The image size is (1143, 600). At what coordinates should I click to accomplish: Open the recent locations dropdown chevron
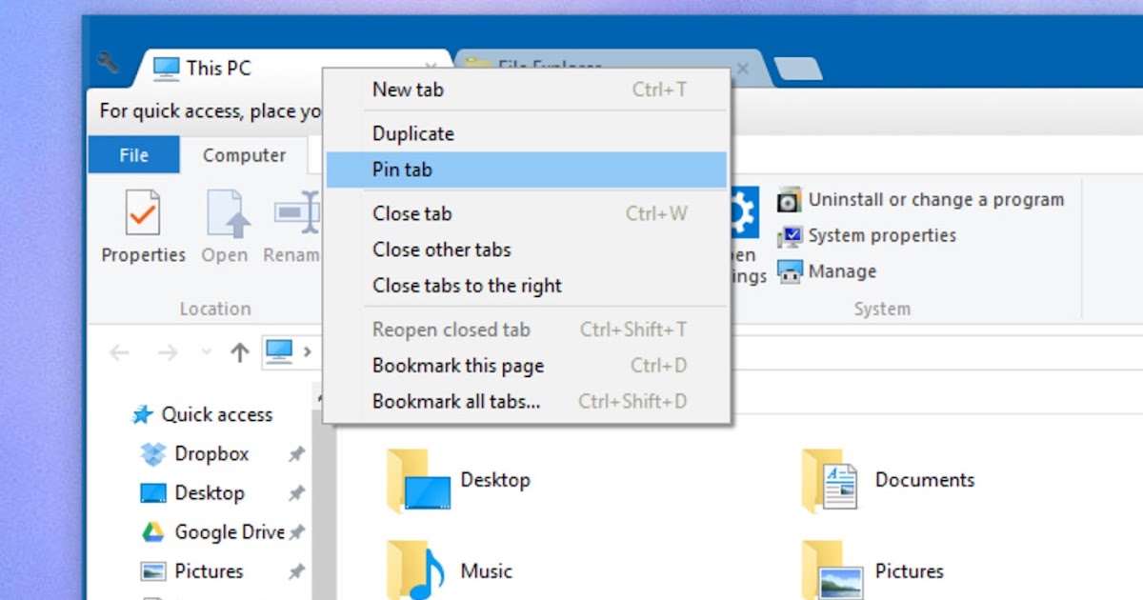click(205, 352)
